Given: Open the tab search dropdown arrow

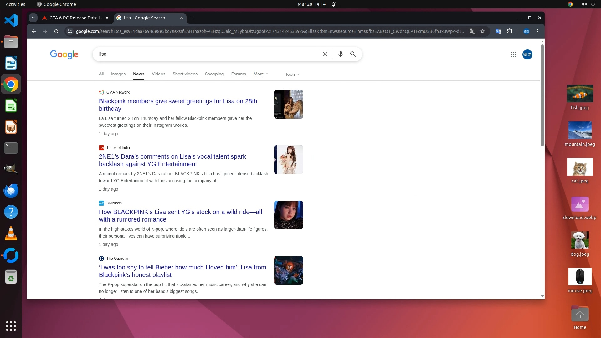Looking at the screenshot, I should [33, 18].
